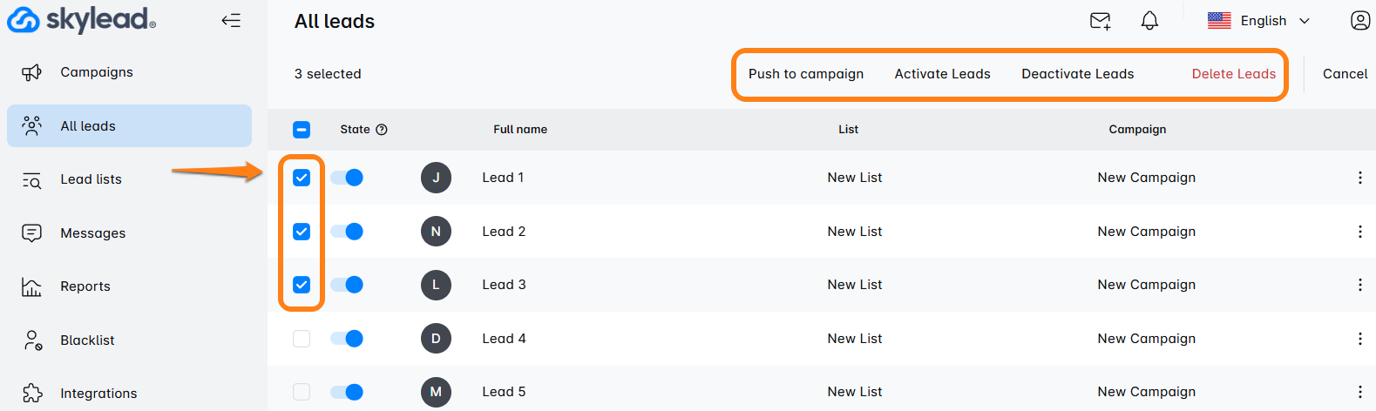This screenshot has height=411, width=1376.
Task: Collapse the sidebar with the arrow icon
Action: [x=231, y=20]
